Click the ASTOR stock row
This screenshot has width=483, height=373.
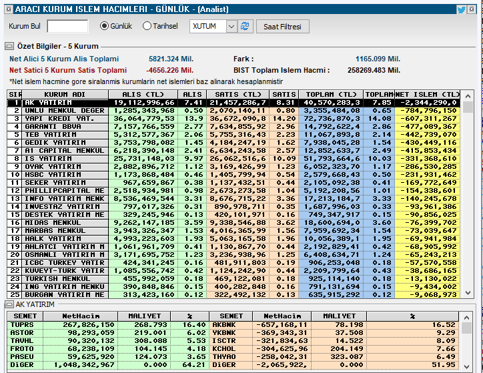pos(108,333)
